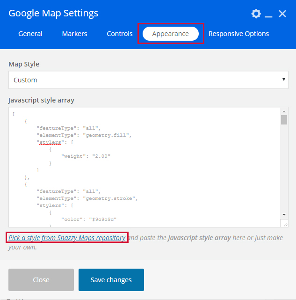This screenshot has width=296, height=300.
Task: Minimize the Google Map Settings panel
Action: pyautogui.click(x=268, y=14)
